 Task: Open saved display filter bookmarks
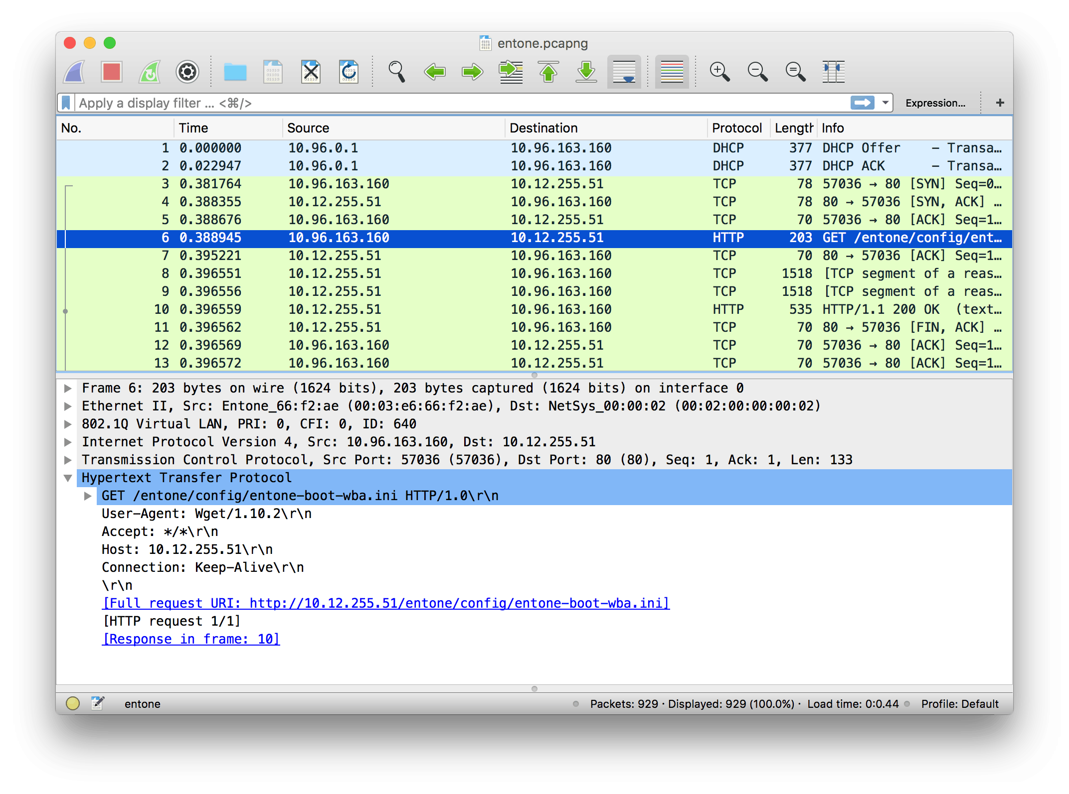(x=65, y=103)
